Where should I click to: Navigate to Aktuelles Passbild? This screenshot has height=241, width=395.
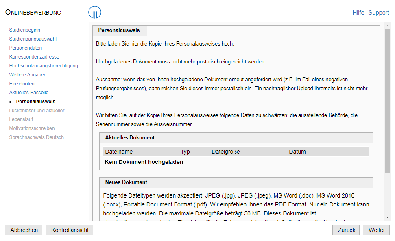(29, 93)
